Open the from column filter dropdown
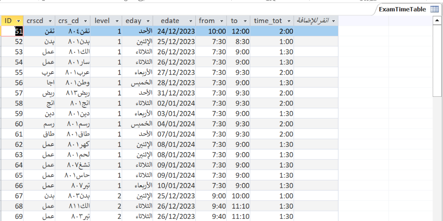443x221 pixels. click(222, 21)
